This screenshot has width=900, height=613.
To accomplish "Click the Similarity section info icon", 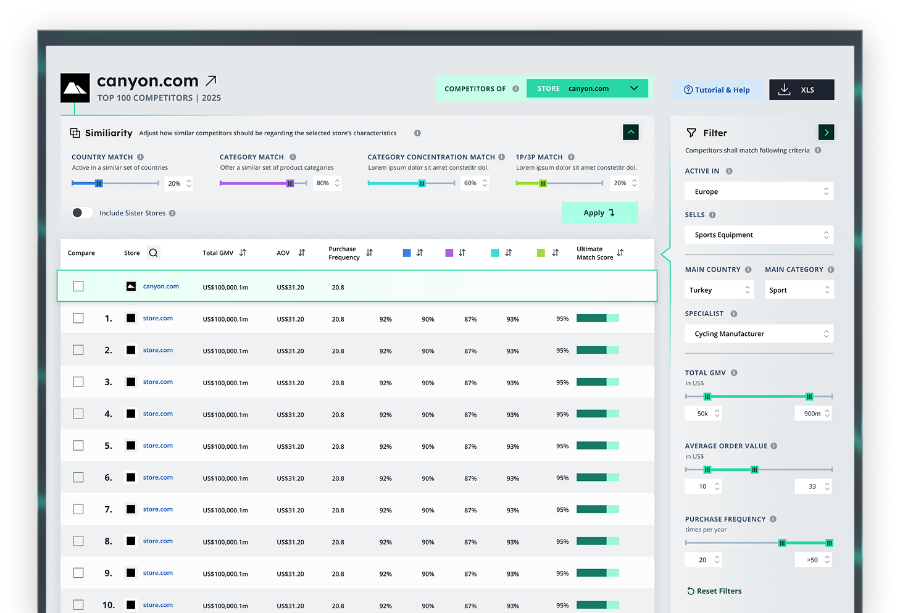I will (x=417, y=133).
